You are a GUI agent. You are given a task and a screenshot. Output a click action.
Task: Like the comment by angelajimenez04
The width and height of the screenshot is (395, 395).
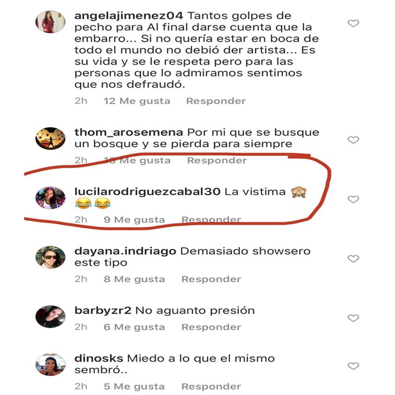tap(353, 23)
